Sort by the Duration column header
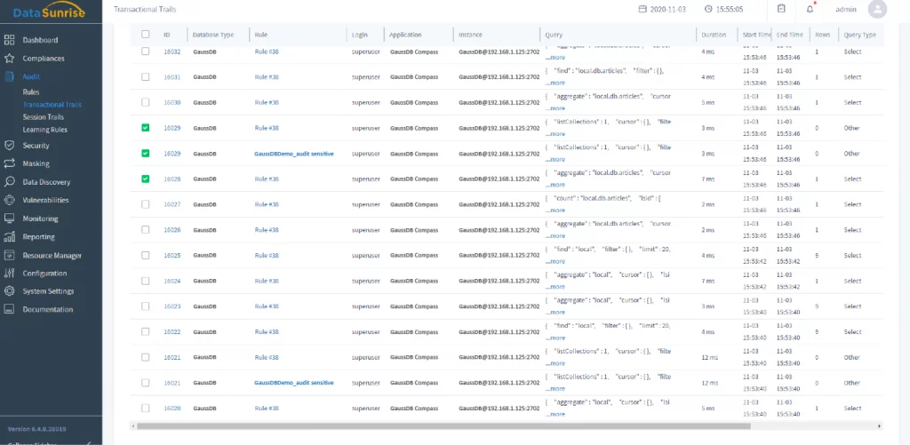 [x=713, y=35]
